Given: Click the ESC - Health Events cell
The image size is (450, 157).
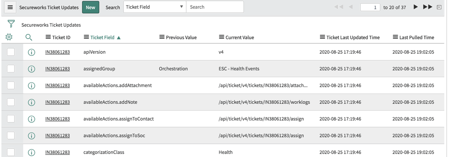Looking at the screenshot, I should coord(239,69).
